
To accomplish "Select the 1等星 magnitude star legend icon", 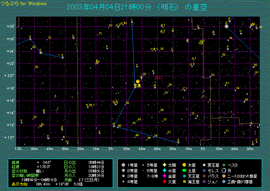I will [123, 165].
